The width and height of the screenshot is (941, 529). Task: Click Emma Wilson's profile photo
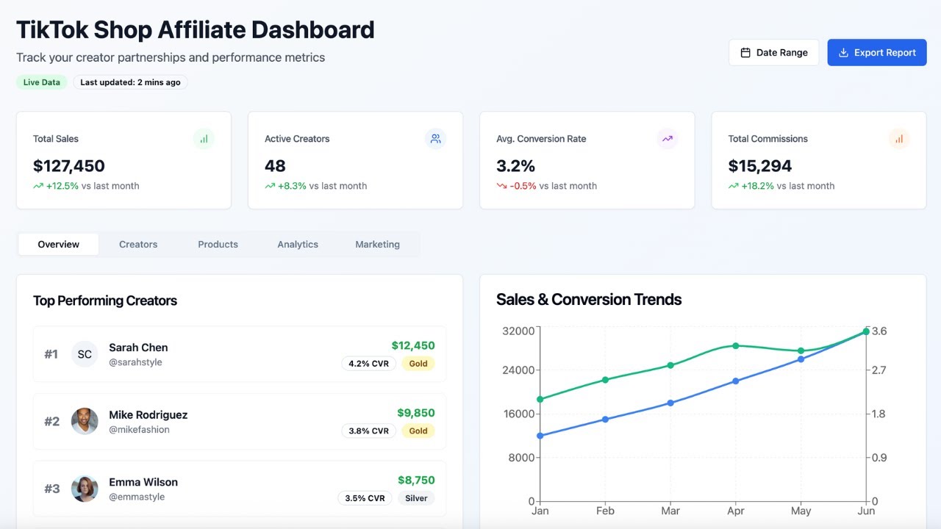(x=85, y=489)
